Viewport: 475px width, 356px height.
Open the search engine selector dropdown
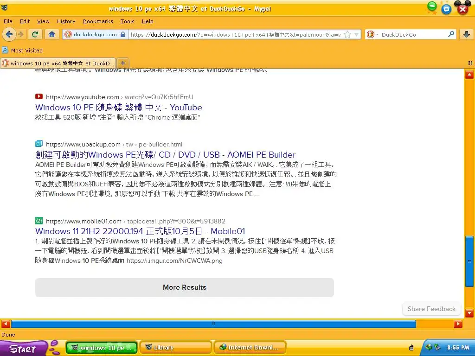[x=372, y=34]
